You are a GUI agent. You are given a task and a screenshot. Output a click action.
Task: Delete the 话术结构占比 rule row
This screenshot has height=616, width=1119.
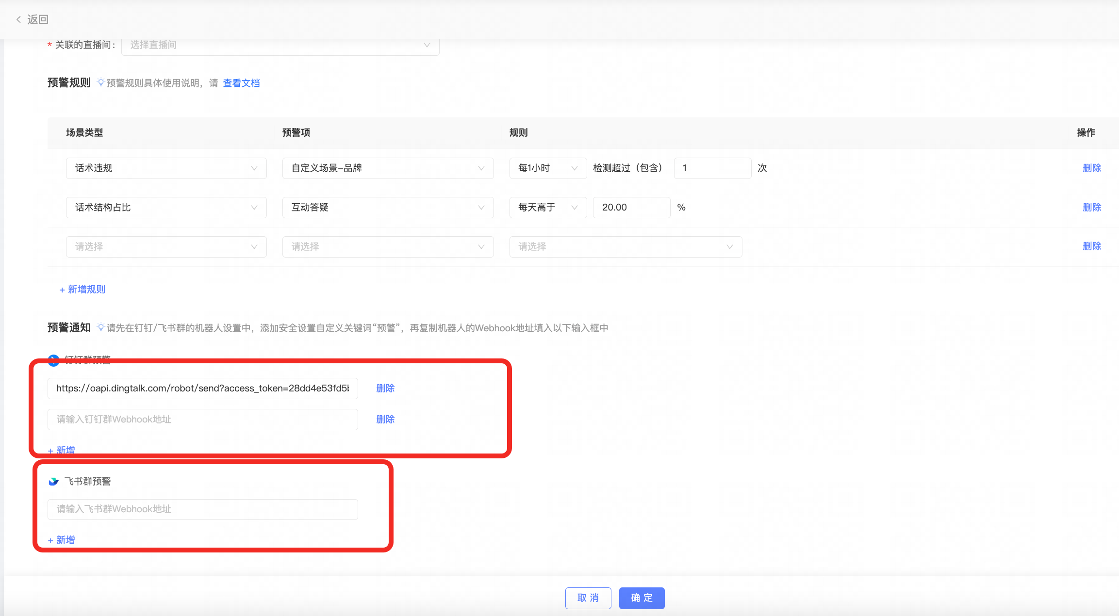pyautogui.click(x=1091, y=208)
